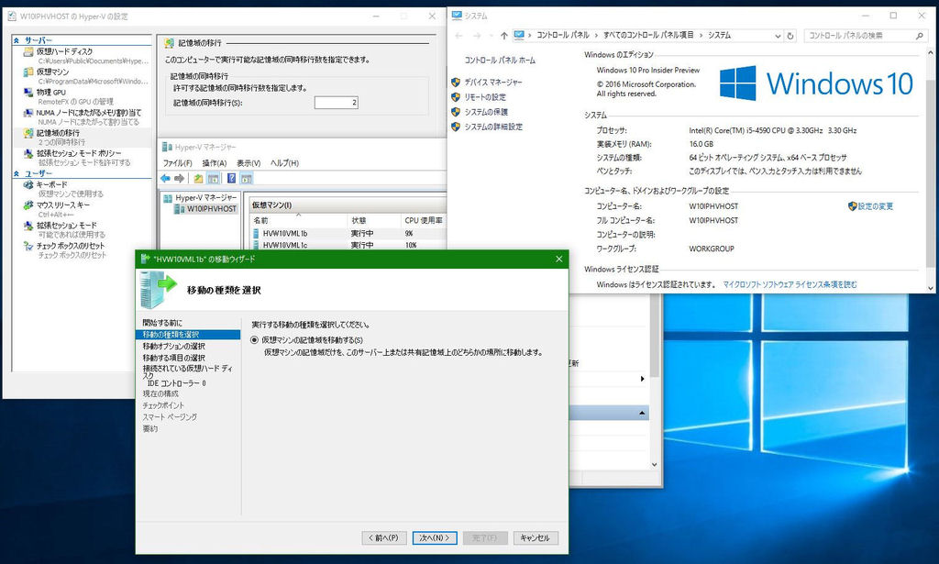This screenshot has width=939, height=564.
Task: Refresh the System control panel window
Action: click(790, 36)
